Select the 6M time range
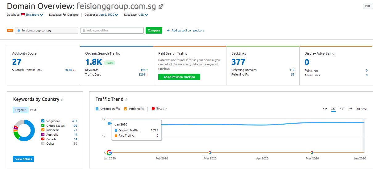The height and width of the screenshot is (169, 373). coord(334,109)
